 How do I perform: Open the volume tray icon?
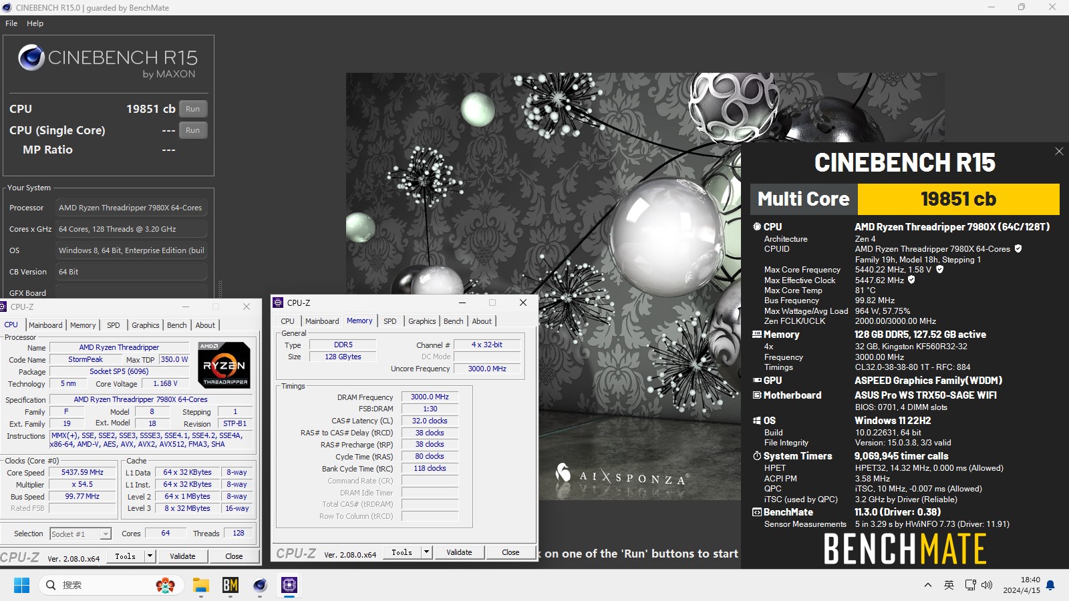pyautogui.click(x=987, y=586)
